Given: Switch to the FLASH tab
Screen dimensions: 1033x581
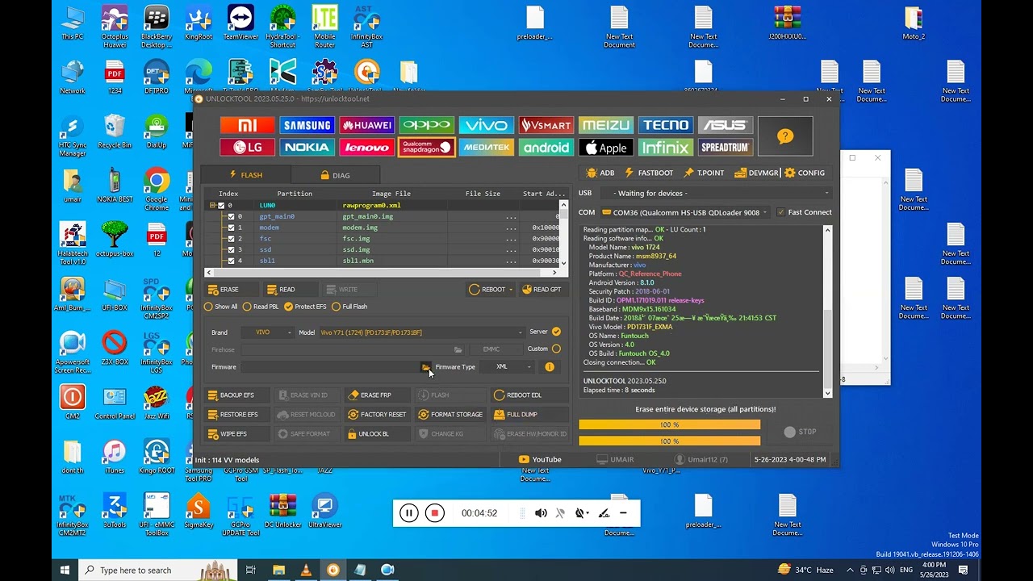Looking at the screenshot, I should pyautogui.click(x=246, y=175).
